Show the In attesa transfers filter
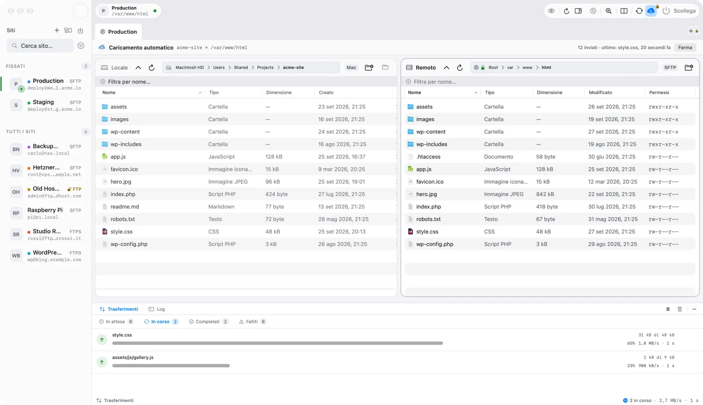 [x=116, y=322]
